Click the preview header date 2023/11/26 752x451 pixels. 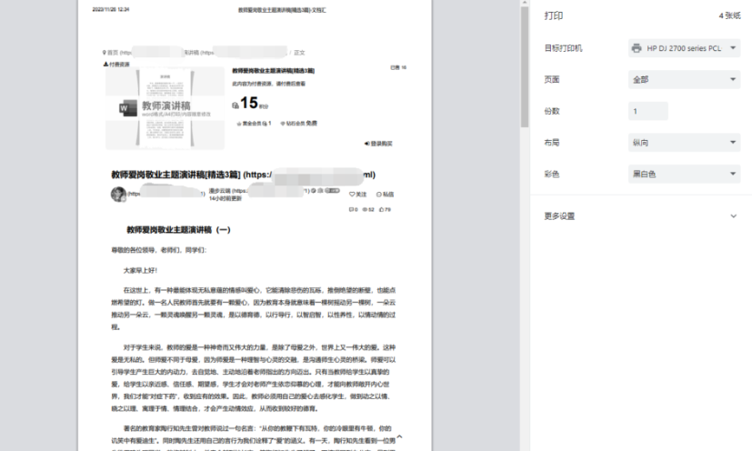coord(111,10)
